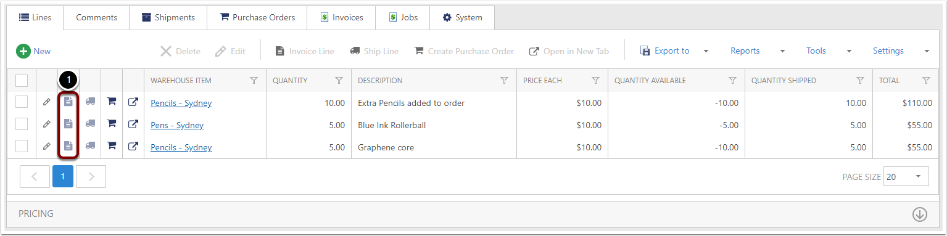Open the Export to dropdown arrow

(706, 51)
